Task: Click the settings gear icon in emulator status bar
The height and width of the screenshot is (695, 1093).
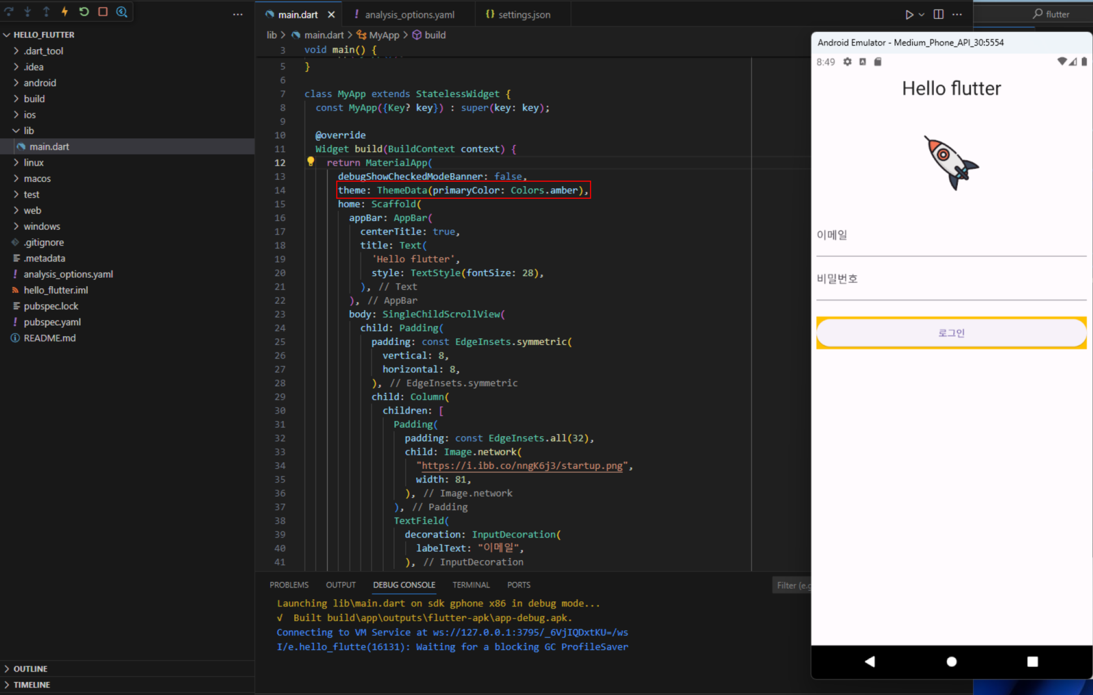Action: 848,62
